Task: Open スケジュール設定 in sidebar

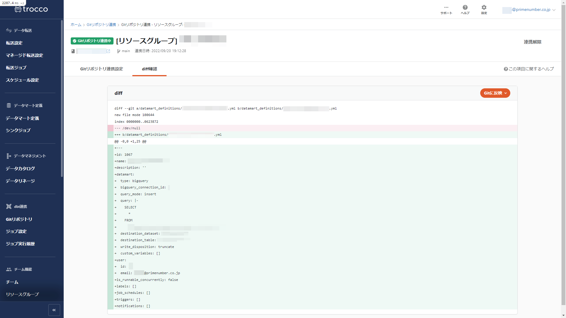Action: pos(22,80)
